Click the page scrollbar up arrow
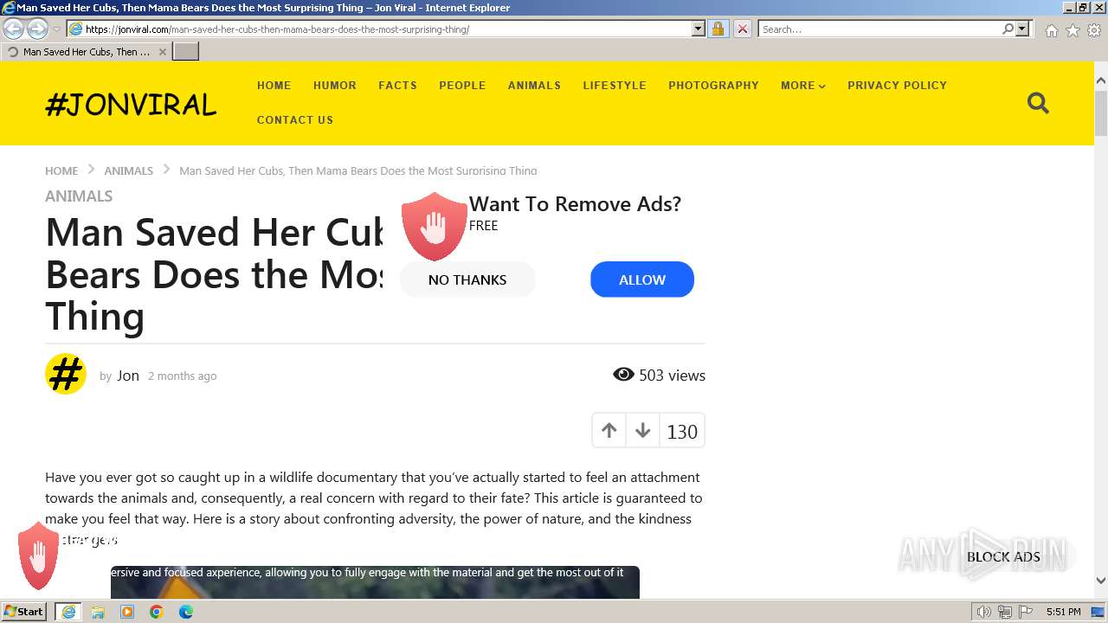This screenshot has width=1108, height=623. click(1101, 81)
